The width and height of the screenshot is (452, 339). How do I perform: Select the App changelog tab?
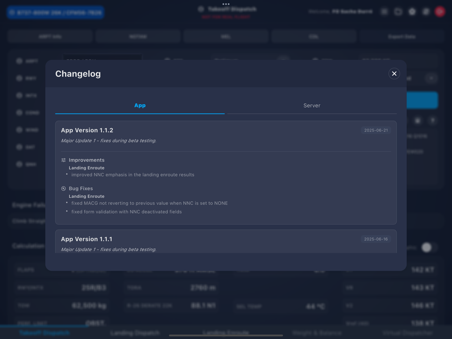click(140, 105)
